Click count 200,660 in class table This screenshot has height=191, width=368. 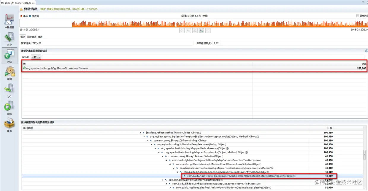[362, 68]
